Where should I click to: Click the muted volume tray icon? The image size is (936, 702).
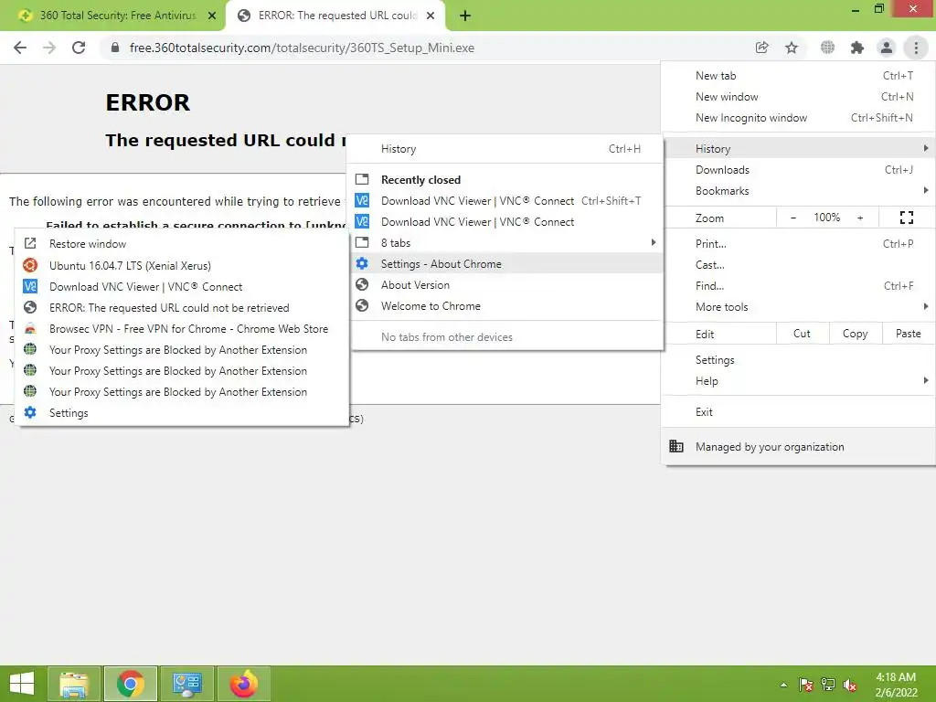(850, 685)
